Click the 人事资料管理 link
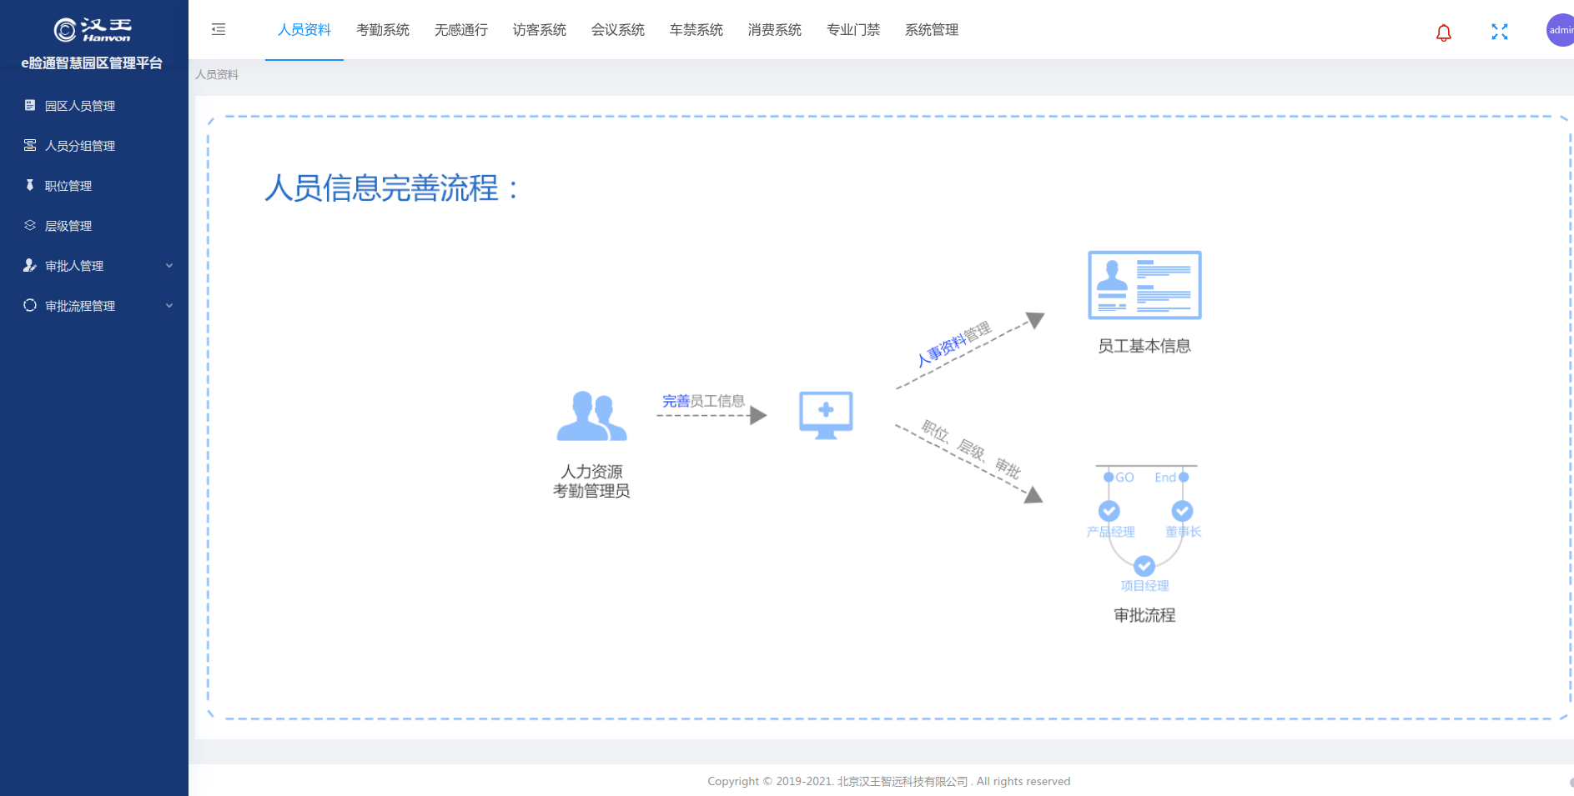This screenshot has width=1574, height=796. pos(953,343)
